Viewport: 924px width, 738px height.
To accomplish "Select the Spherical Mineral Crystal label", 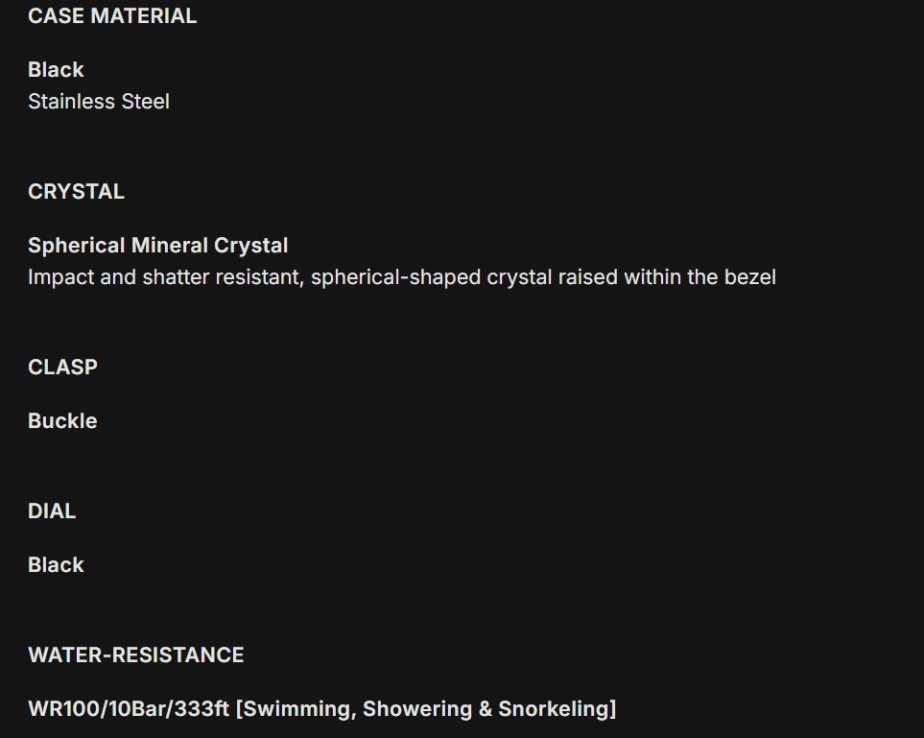I will (157, 245).
